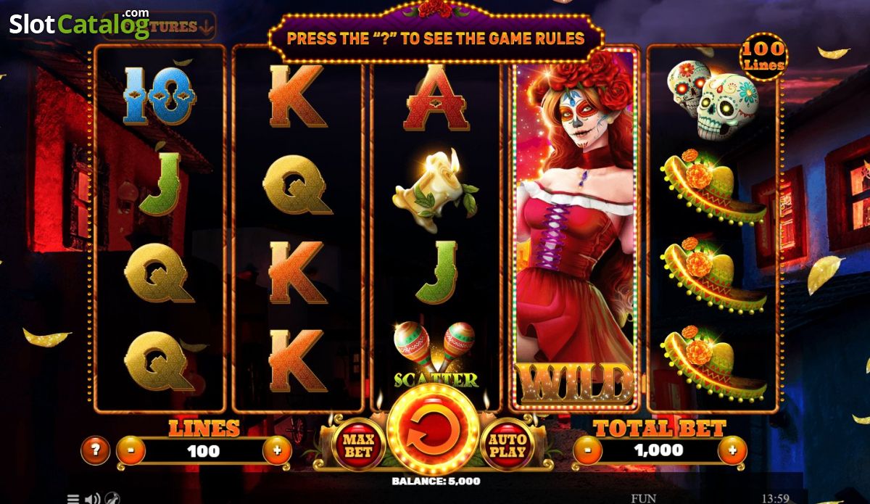Mute sound with the speaker icon
The image size is (870, 504).
click(93, 498)
